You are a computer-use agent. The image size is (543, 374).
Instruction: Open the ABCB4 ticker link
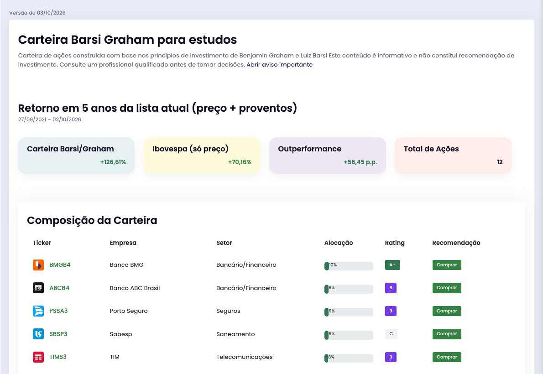59,288
